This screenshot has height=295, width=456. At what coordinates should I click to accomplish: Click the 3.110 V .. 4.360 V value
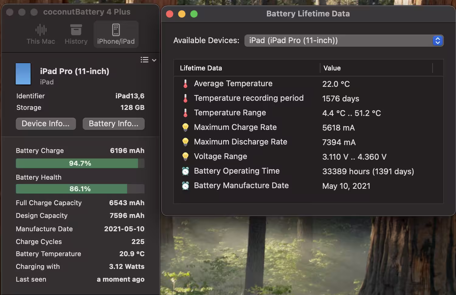click(x=354, y=157)
